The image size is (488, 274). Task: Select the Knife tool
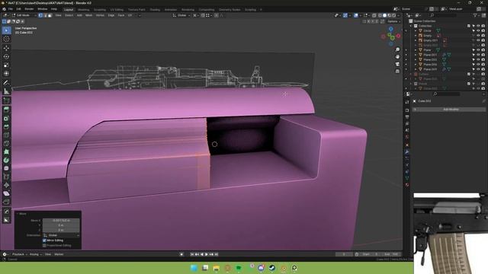click(x=6, y=144)
